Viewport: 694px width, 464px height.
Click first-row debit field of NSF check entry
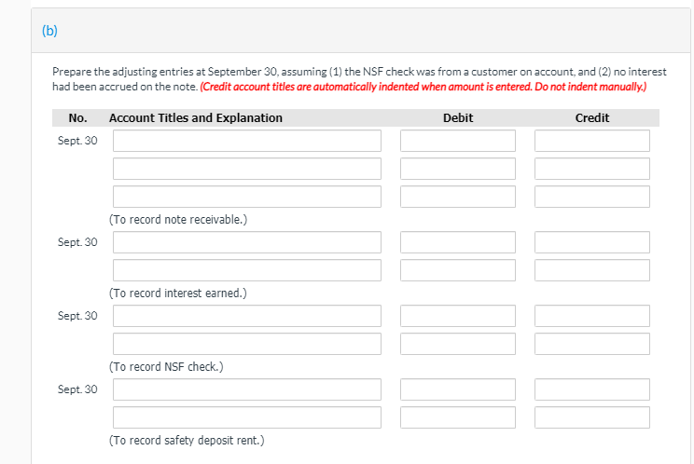tap(458, 316)
